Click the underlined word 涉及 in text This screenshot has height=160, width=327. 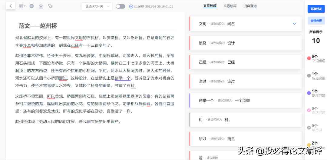click(x=27, y=45)
